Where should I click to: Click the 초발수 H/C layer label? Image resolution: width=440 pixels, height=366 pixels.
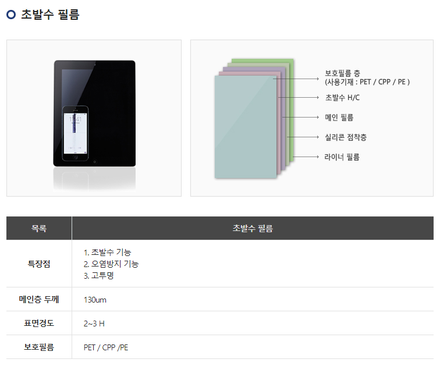pyautogui.click(x=342, y=98)
